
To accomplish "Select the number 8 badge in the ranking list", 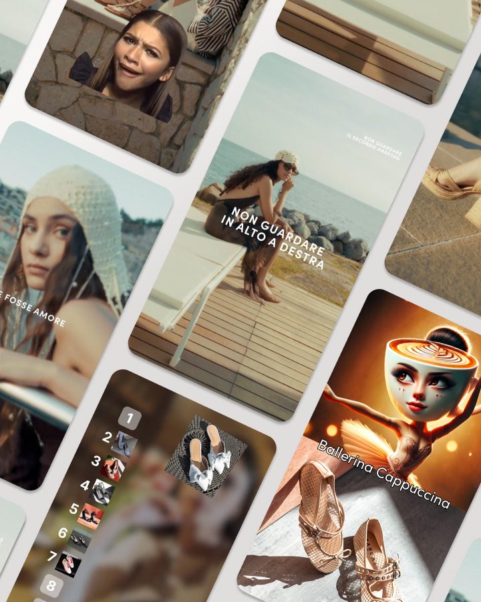I will (52, 585).
